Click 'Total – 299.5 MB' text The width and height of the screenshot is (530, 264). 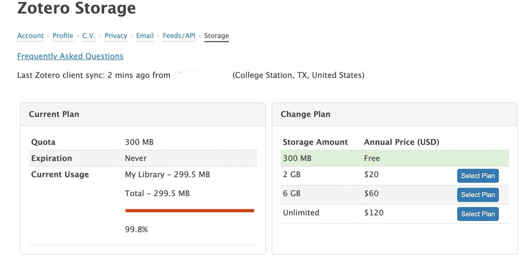point(157,193)
